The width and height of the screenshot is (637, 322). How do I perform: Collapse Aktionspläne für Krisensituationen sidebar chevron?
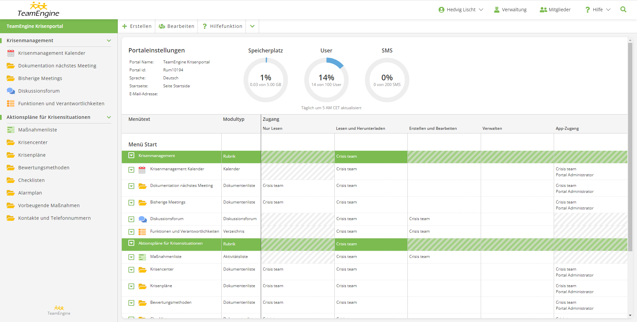click(x=109, y=117)
